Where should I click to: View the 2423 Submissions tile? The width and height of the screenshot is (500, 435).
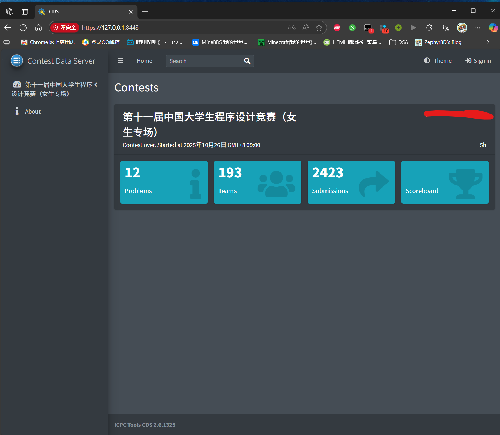351,182
